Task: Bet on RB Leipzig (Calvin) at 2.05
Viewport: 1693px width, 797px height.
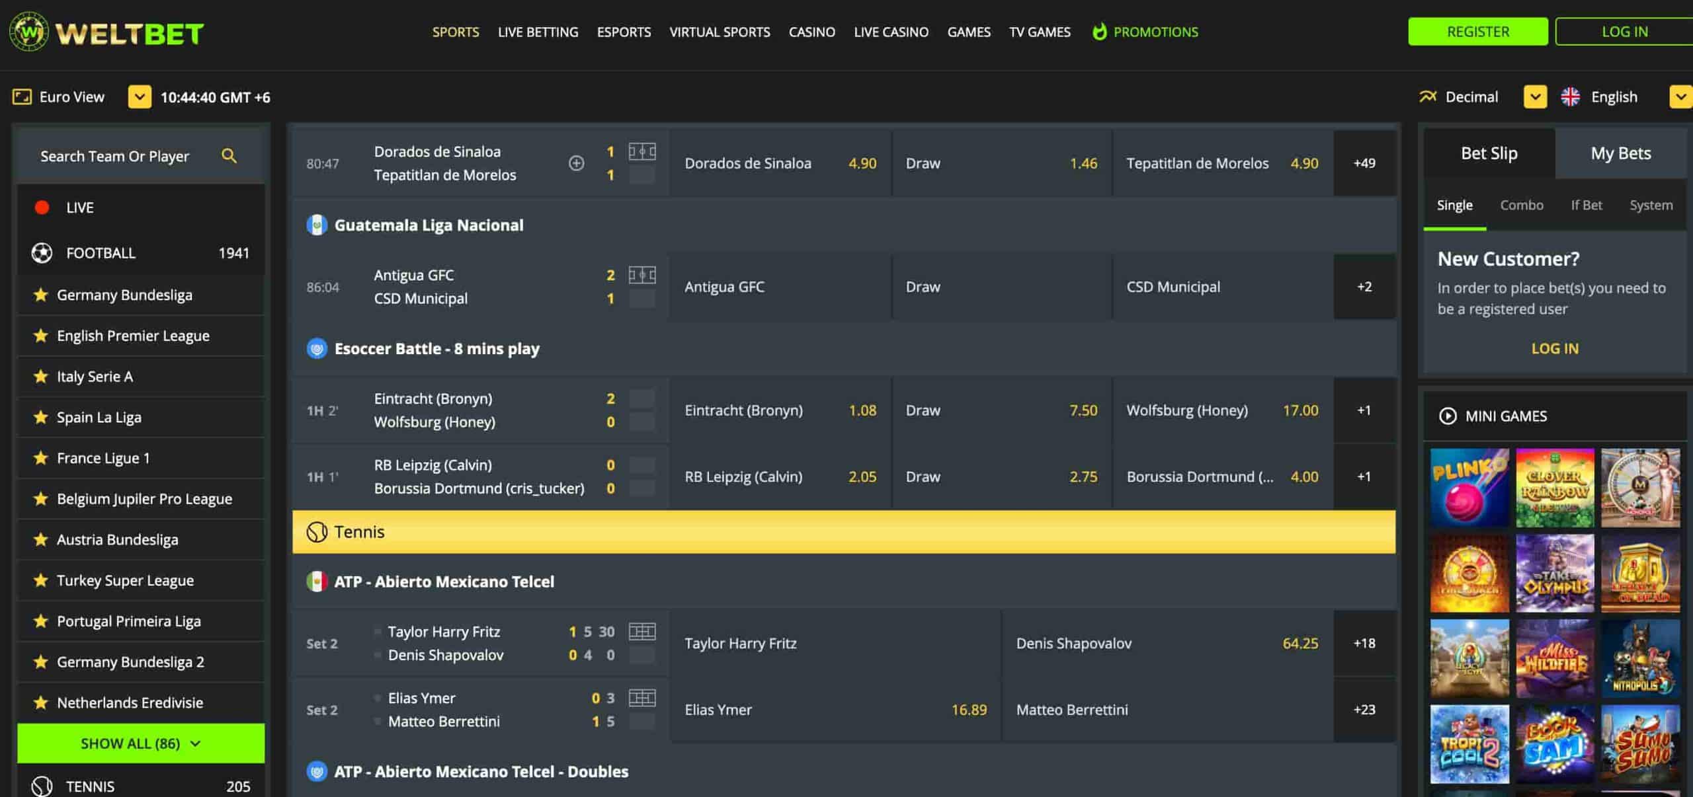Action: click(x=780, y=476)
